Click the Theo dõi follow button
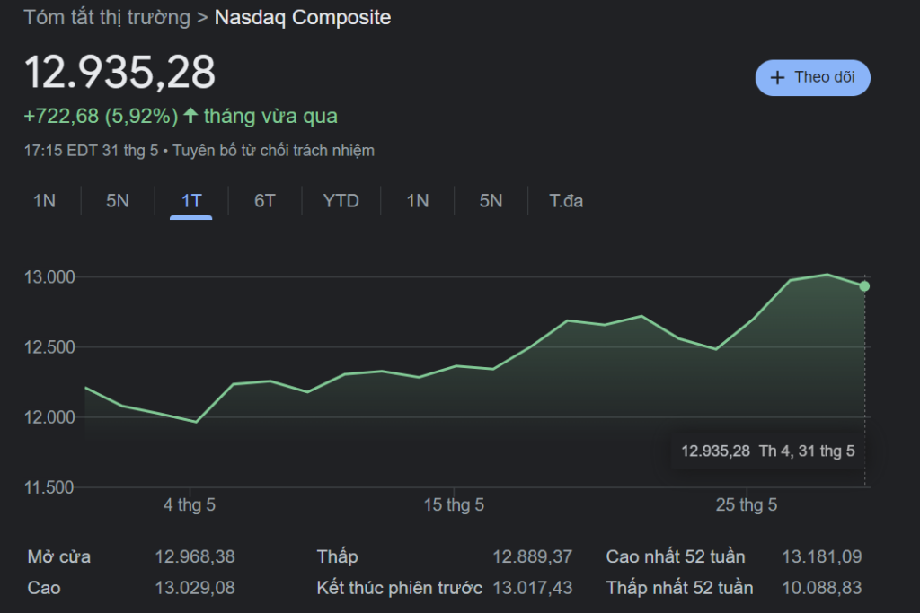 (812, 77)
